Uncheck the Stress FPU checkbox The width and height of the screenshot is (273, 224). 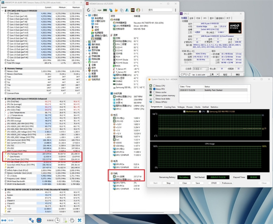pyautogui.click(x=154, y=89)
